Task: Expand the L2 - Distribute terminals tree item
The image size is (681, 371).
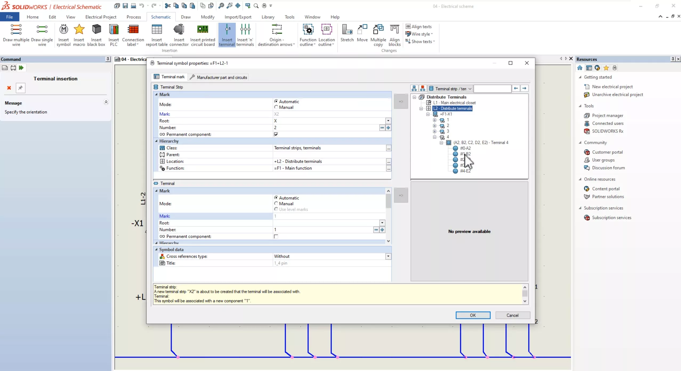Action: pos(421,108)
